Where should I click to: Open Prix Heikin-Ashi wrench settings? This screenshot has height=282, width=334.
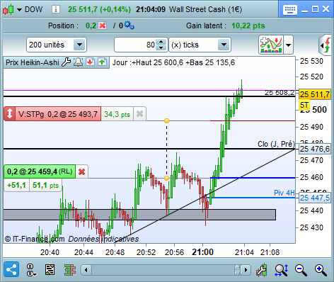(67, 62)
